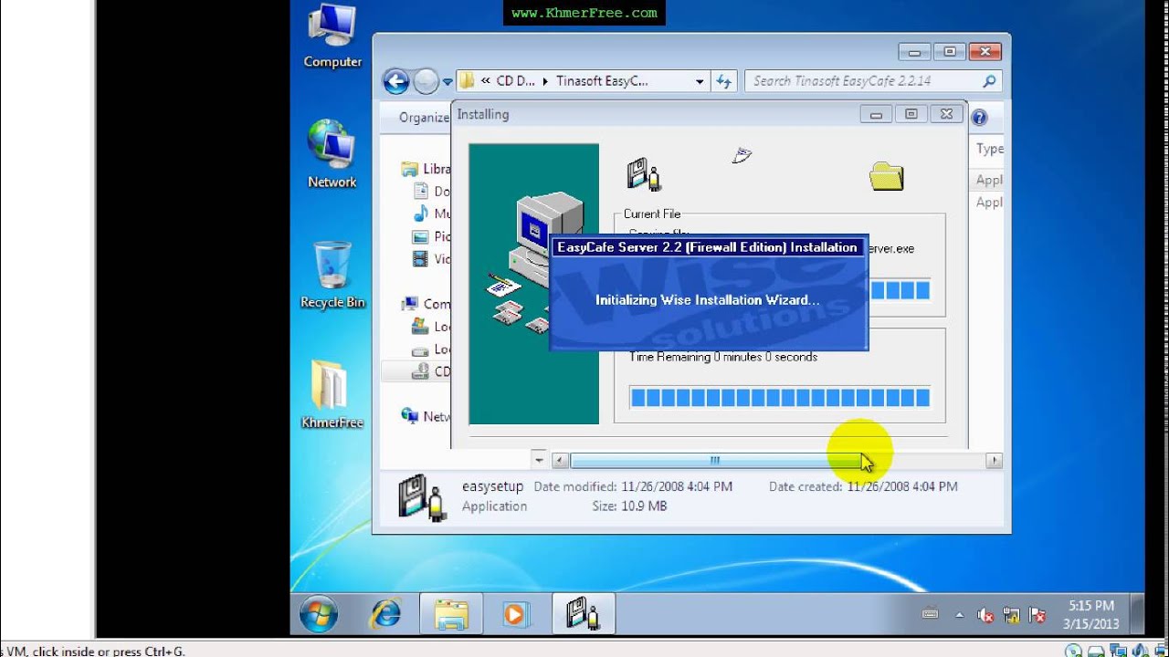This screenshot has height=657, width=1169.
Task: Click the floppy disk installer source icon
Action: pos(644,173)
